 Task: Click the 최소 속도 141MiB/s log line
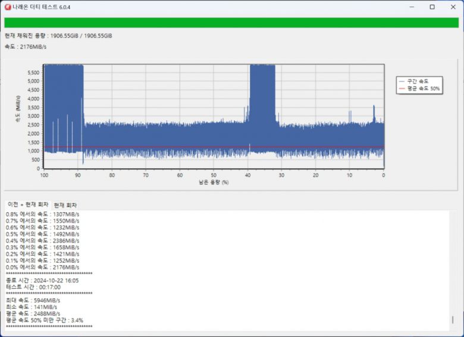(x=32, y=307)
